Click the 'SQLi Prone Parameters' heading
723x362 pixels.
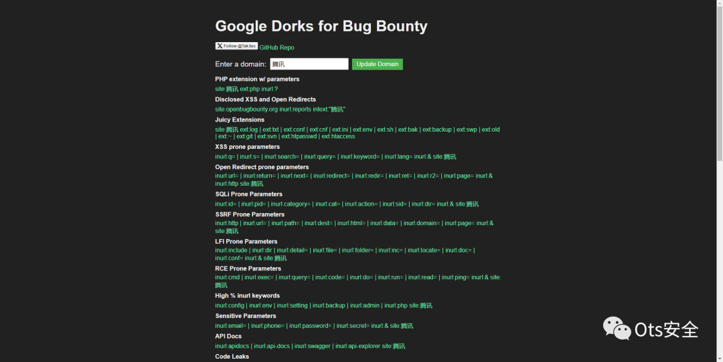click(249, 194)
